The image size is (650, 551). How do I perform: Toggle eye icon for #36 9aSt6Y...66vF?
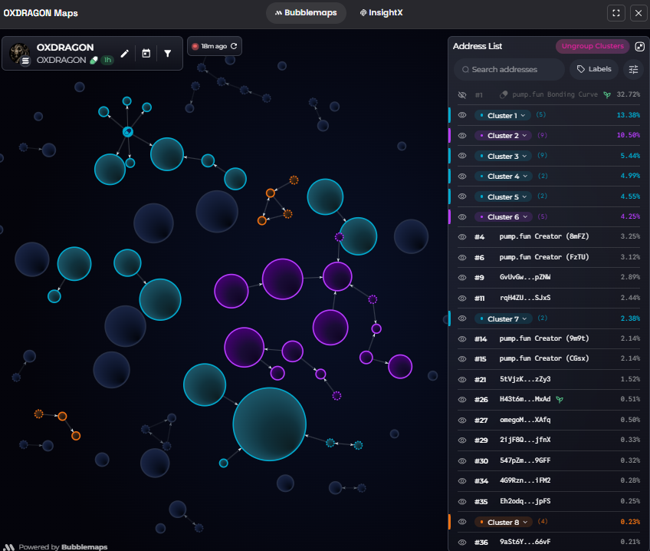click(x=462, y=543)
